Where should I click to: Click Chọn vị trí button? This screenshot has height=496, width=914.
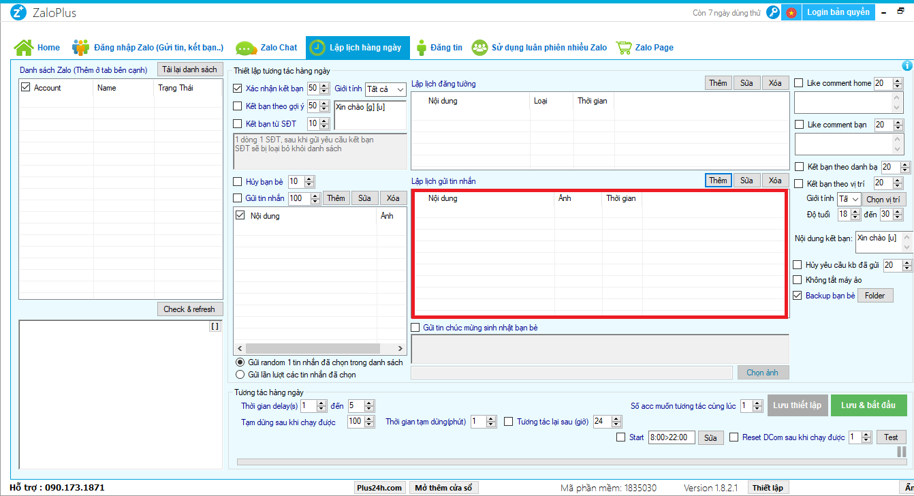pos(883,199)
